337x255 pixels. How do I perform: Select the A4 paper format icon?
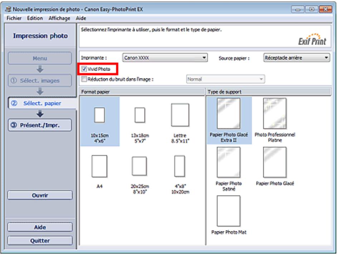99,166
